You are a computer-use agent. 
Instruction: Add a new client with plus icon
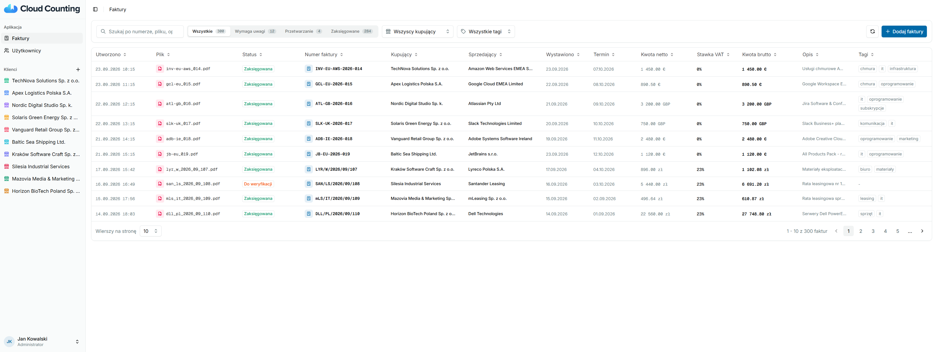tap(78, 69)
